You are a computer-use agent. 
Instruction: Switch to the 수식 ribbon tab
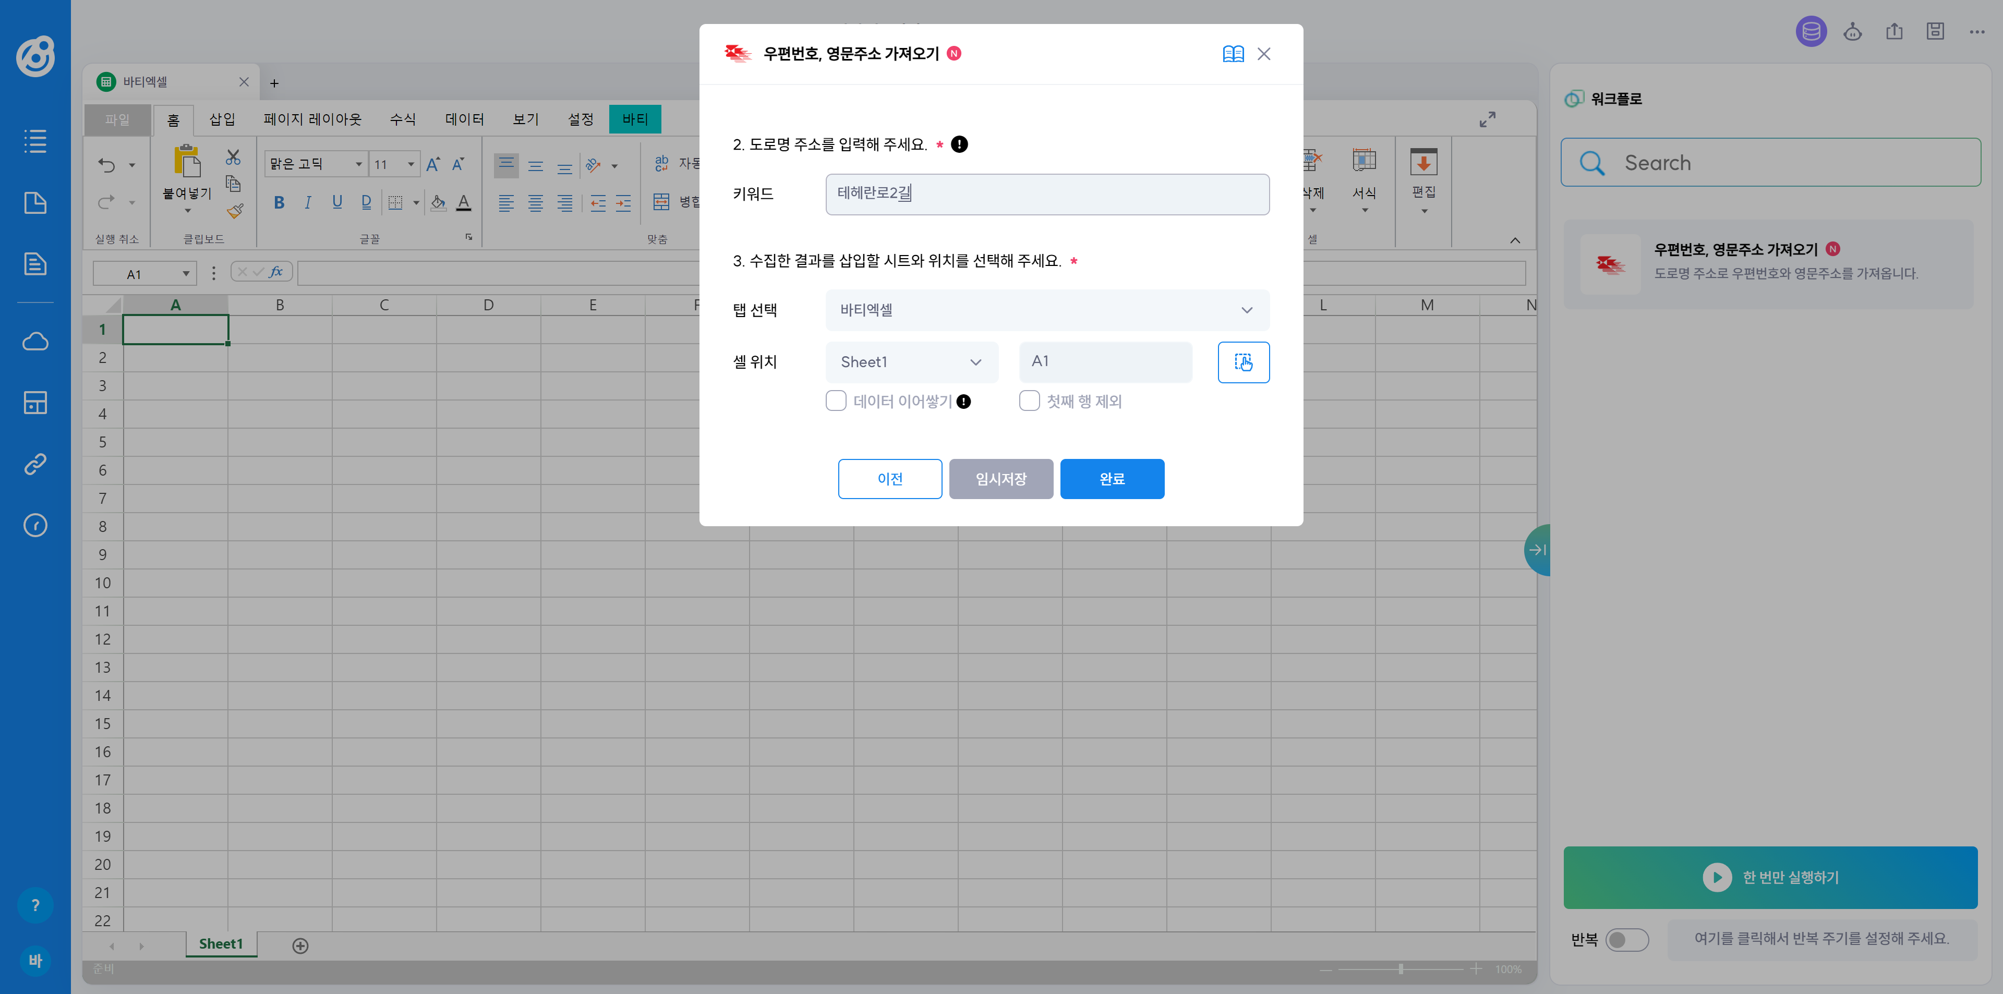403,119
